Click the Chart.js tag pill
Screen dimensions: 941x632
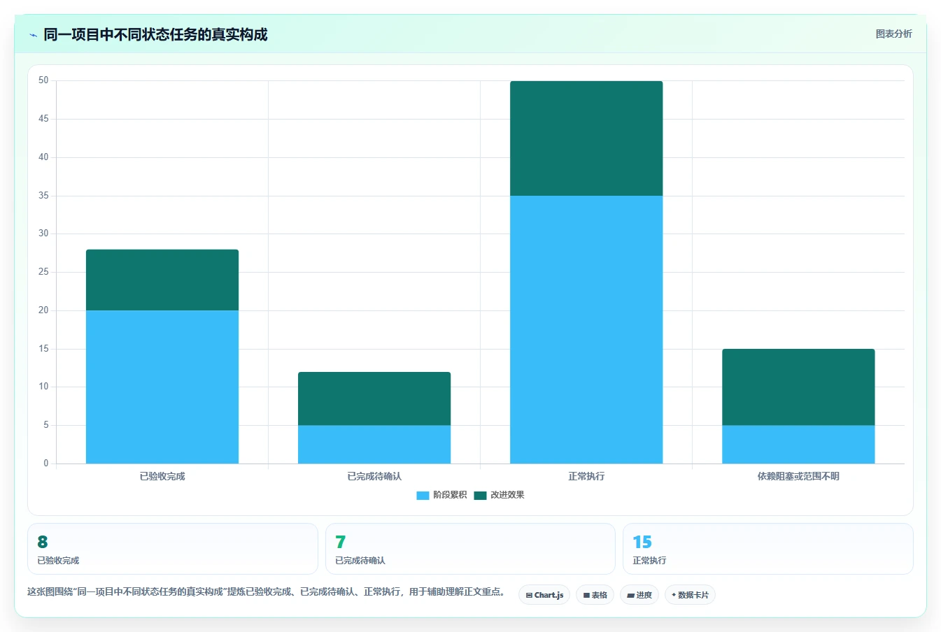click(x=544, y=595)
